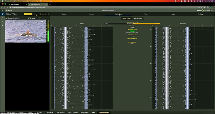
Task: Click the video preview thumbnail
Action: click(25, 31)
